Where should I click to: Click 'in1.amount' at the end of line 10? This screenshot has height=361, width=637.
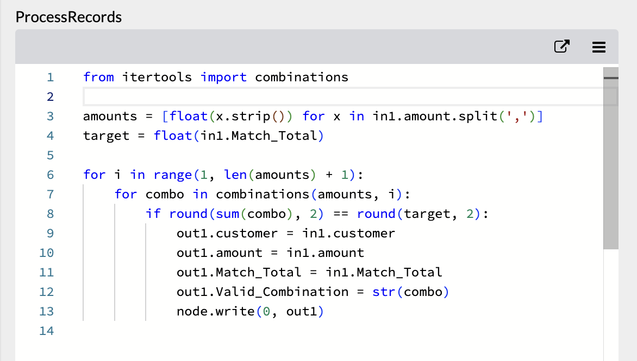tap(325, 253)
